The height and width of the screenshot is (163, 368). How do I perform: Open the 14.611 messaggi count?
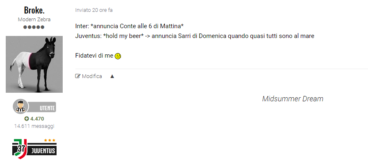pos(34,126)
